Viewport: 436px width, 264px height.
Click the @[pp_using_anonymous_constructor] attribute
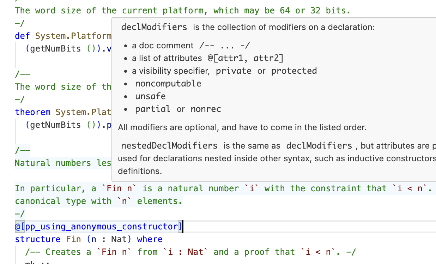98,227
